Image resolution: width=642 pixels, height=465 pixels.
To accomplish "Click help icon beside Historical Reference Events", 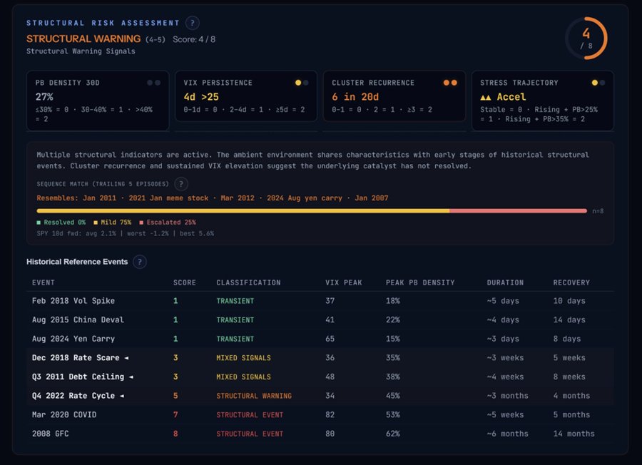I will pyautogui.click(x=140, y=262).
